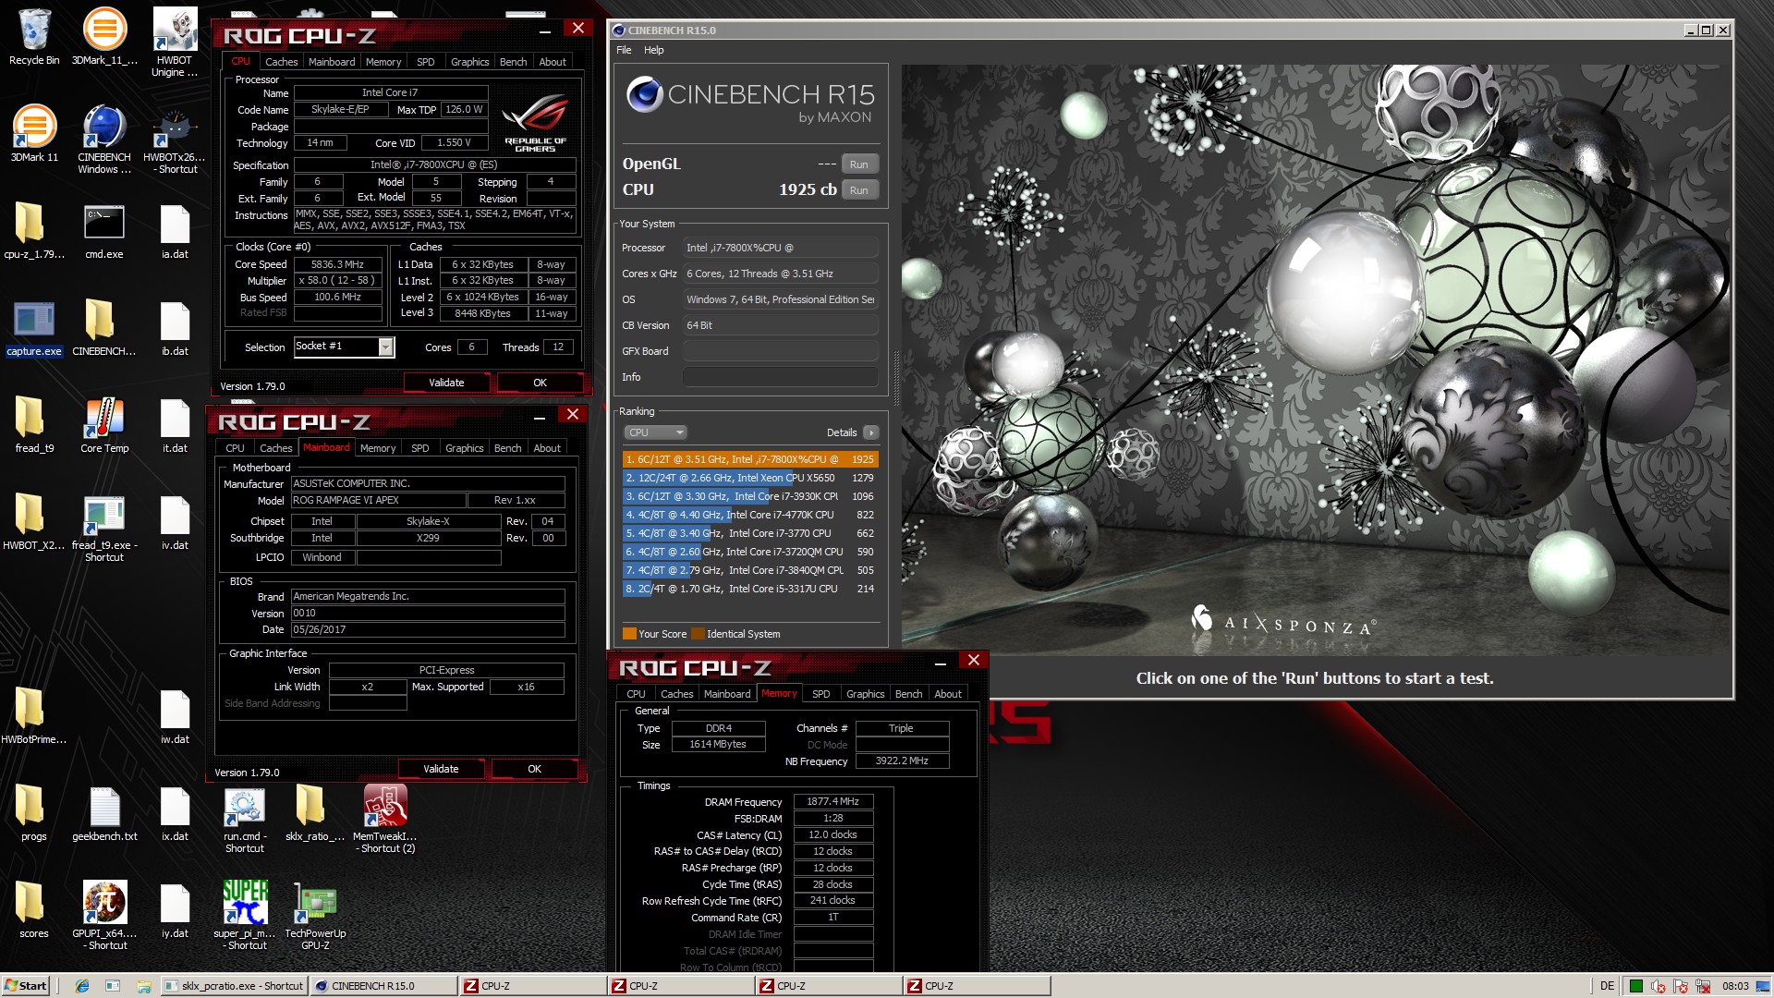Click DE language indicator in tray
1774x998 pixels.
[x=1607, y=986]
